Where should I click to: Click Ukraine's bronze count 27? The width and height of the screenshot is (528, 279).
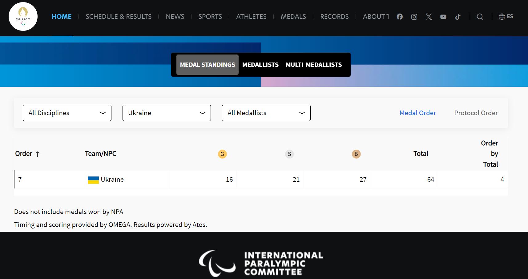coord(363,180)
